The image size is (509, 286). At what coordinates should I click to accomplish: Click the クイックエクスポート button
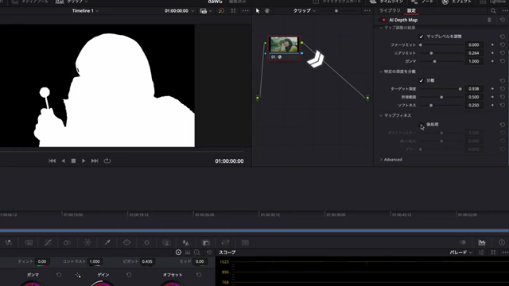pyautogui.click(x=336, y=2)
